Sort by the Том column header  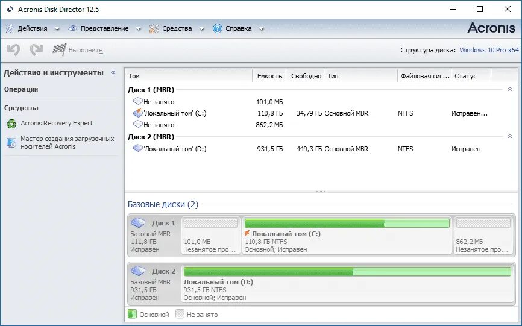(189, 76)
